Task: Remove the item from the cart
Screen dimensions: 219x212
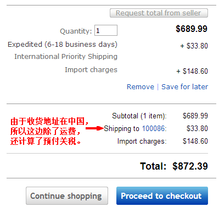Action: tap(141, 86)
